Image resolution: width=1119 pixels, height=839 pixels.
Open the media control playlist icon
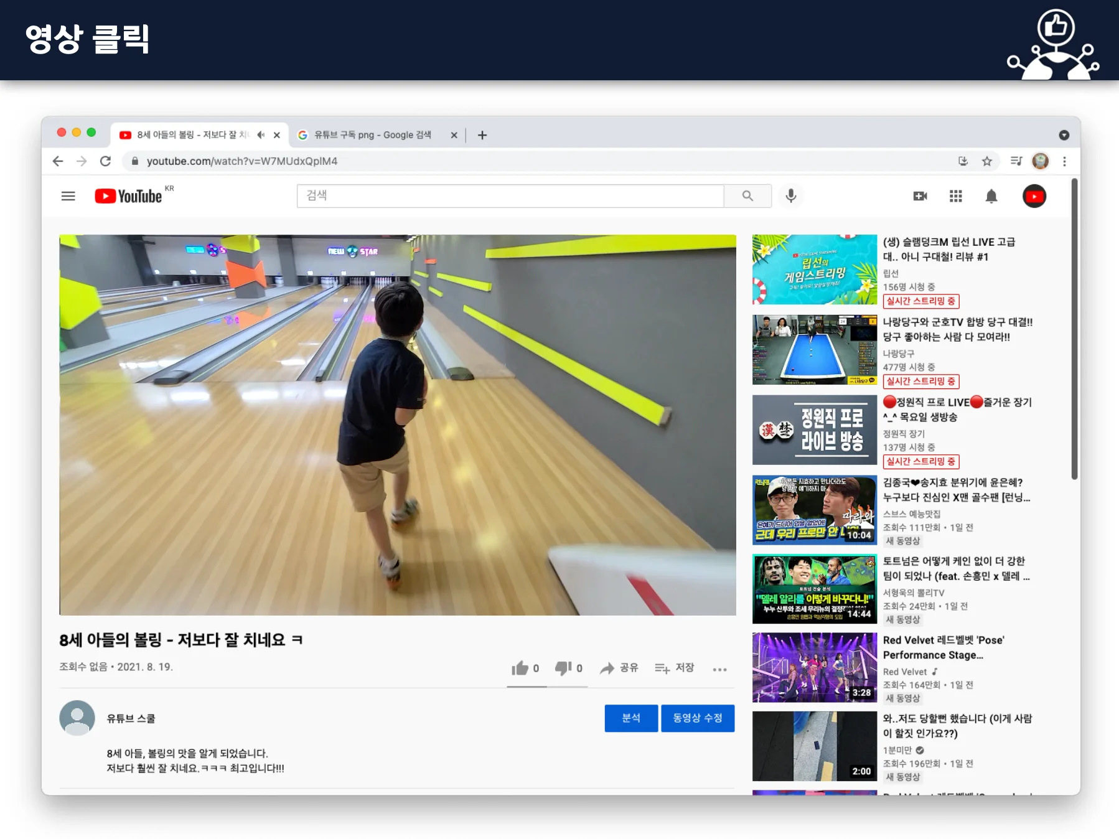1016,161
